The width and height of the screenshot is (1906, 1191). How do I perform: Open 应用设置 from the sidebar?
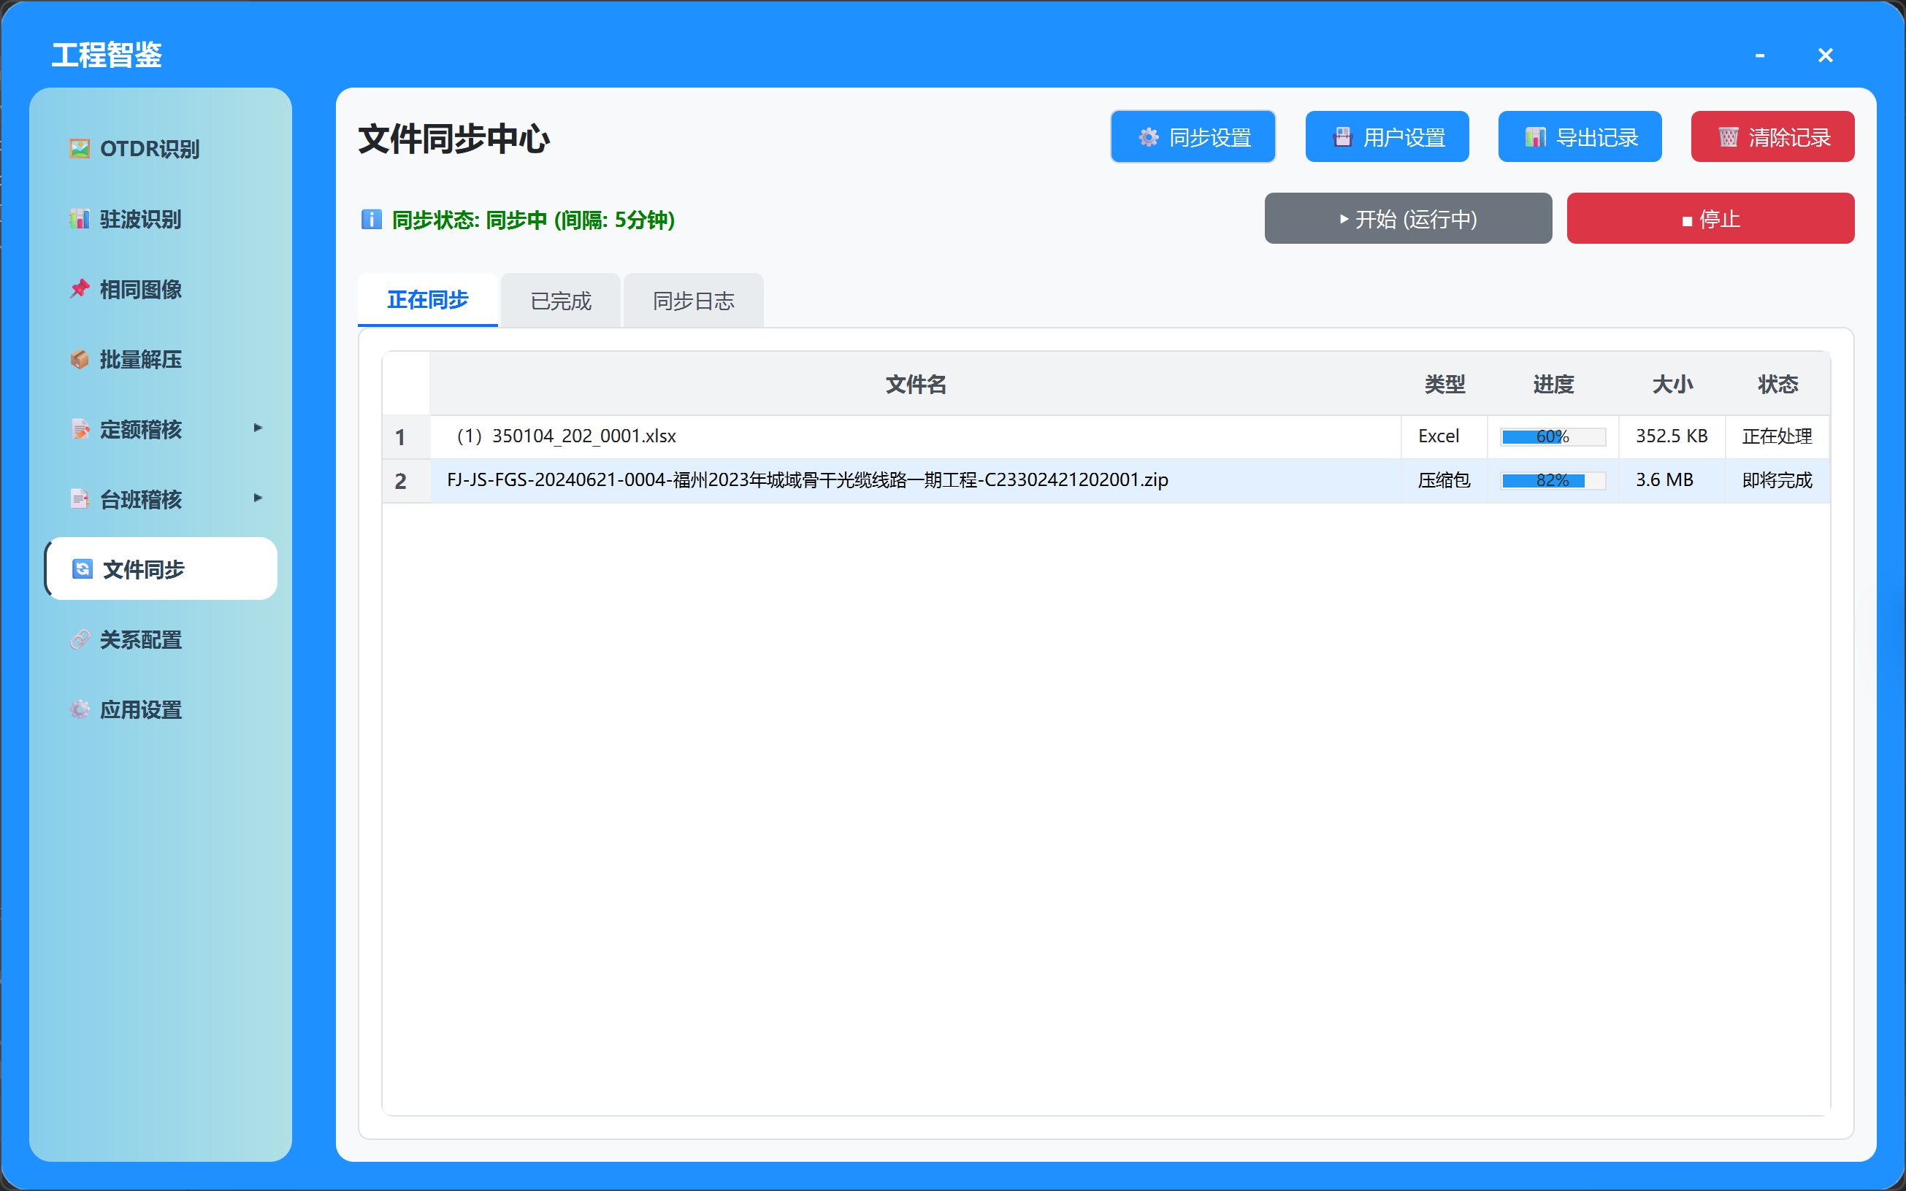161,709
